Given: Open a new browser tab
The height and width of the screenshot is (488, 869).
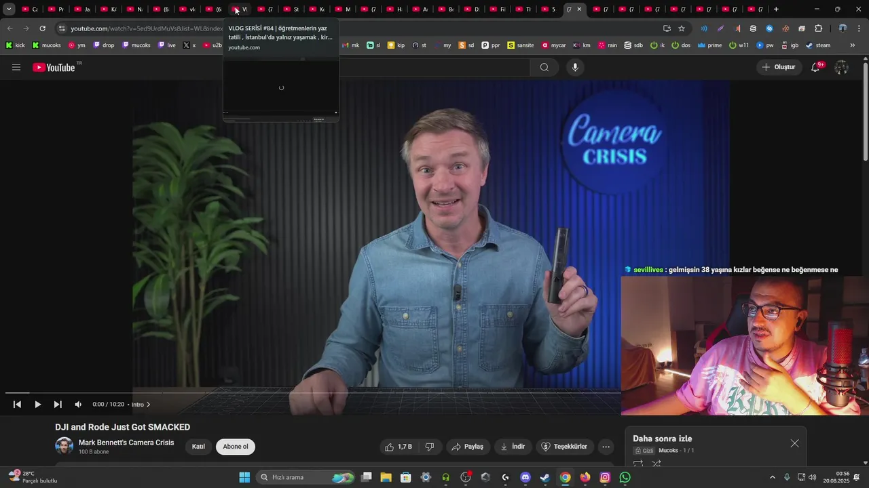Looking at the screenshot, I should [776, 9].
